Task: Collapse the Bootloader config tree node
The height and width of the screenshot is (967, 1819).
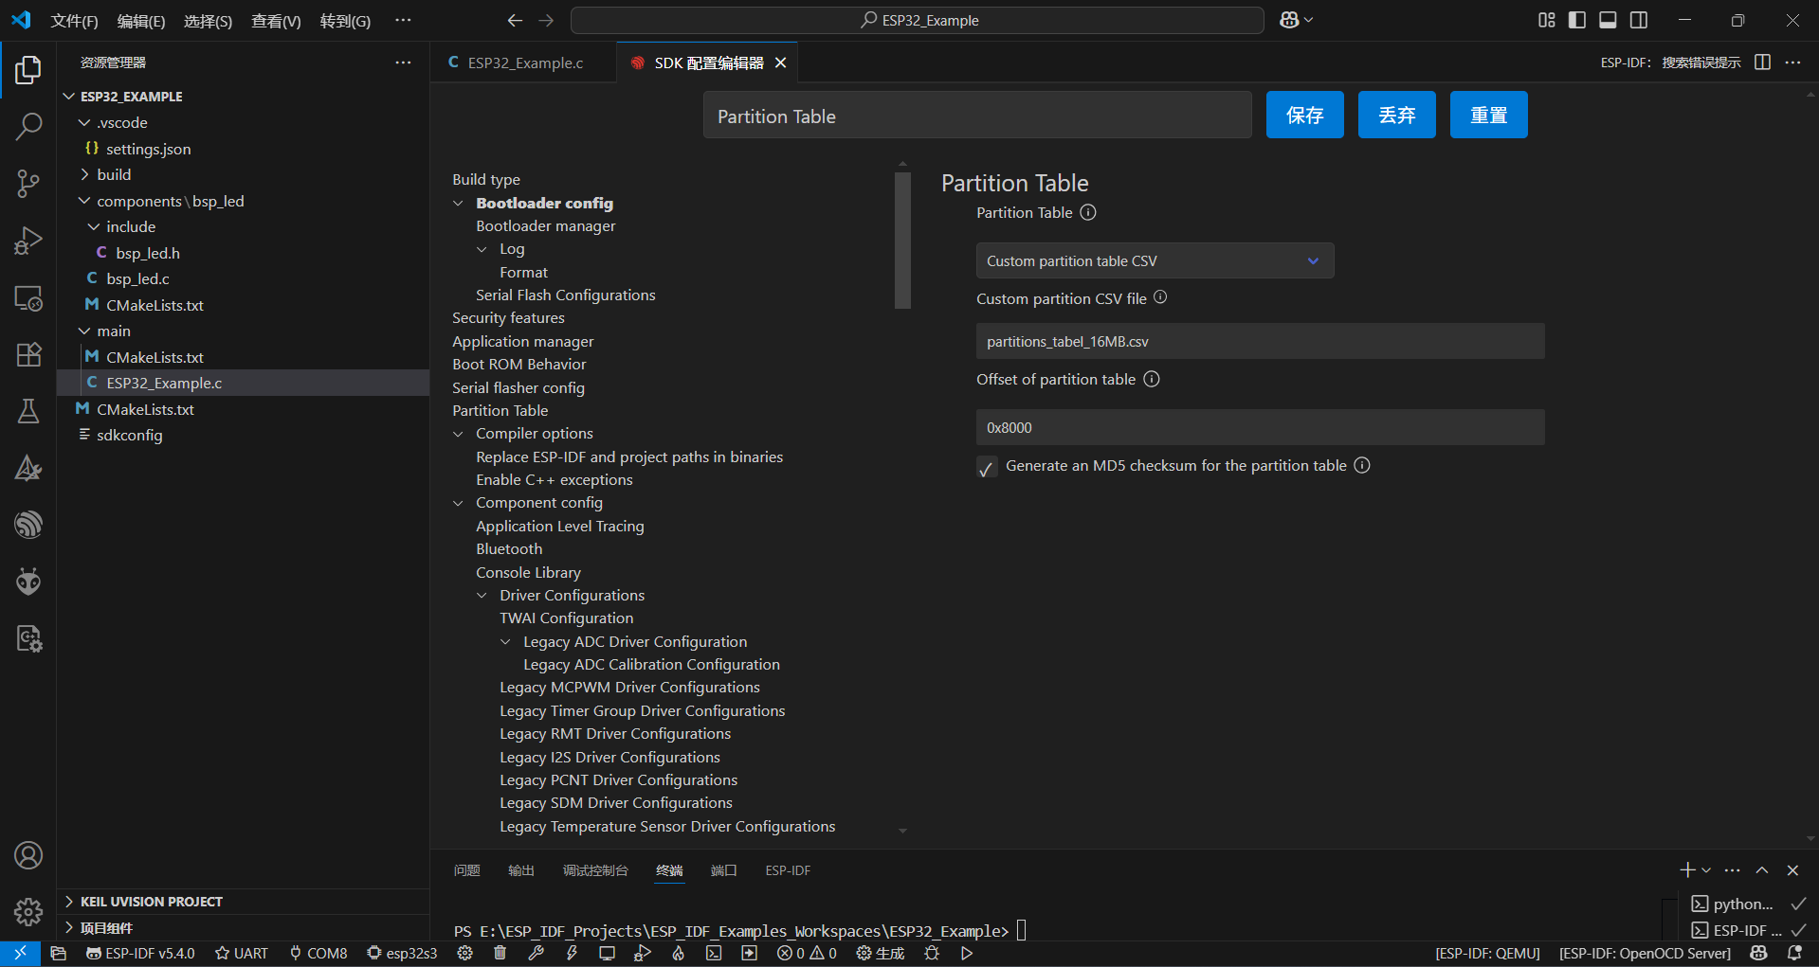Action: tap(459, 204)
